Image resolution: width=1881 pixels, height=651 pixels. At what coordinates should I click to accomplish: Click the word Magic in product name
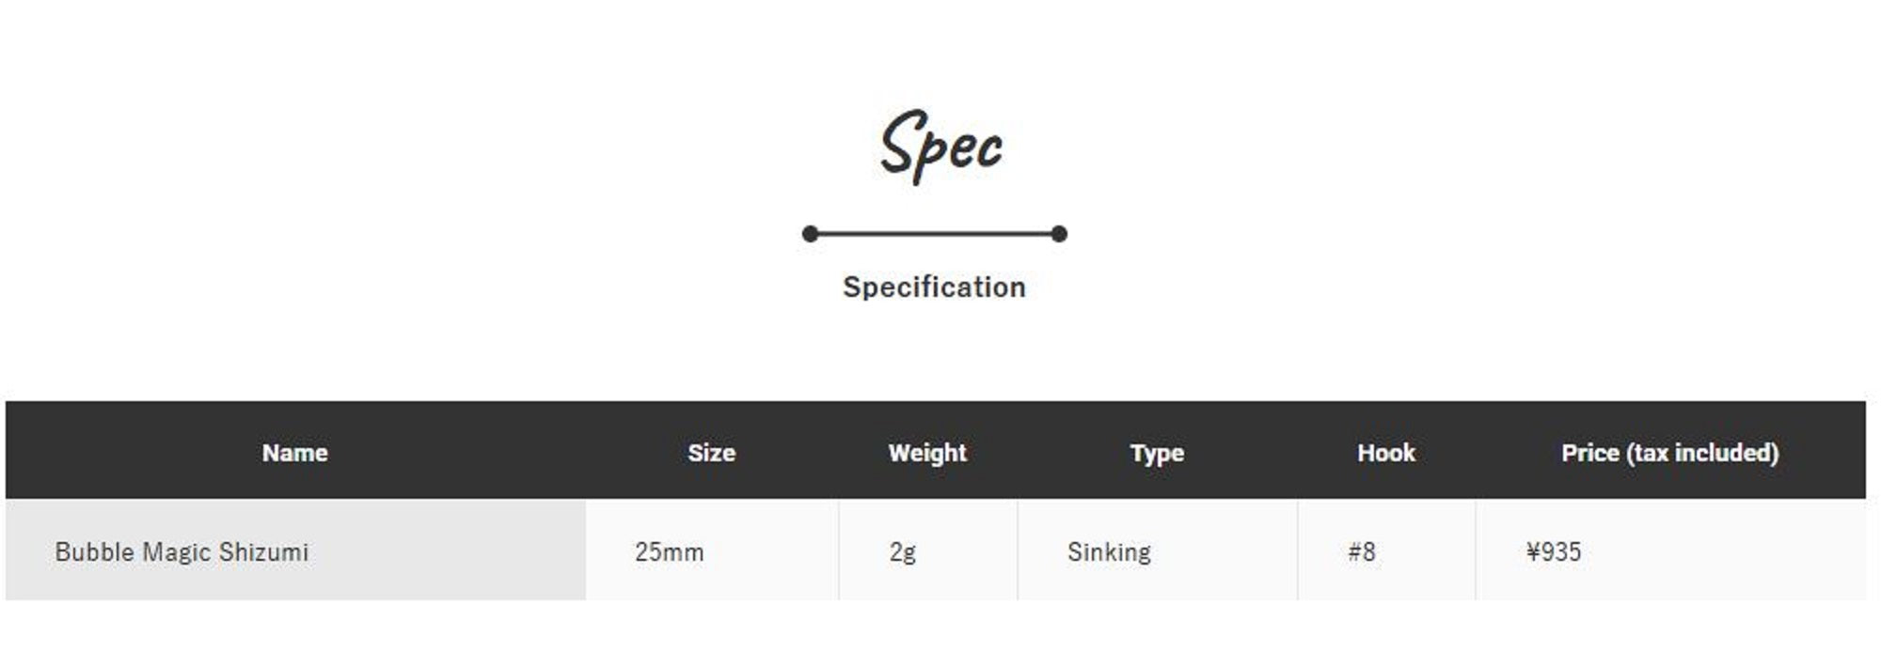coord(177,552)
